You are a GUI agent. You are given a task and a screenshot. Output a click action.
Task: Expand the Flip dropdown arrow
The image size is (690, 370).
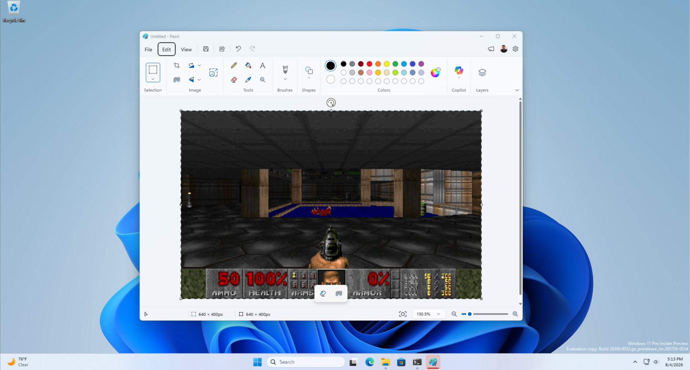pos(200,80)
